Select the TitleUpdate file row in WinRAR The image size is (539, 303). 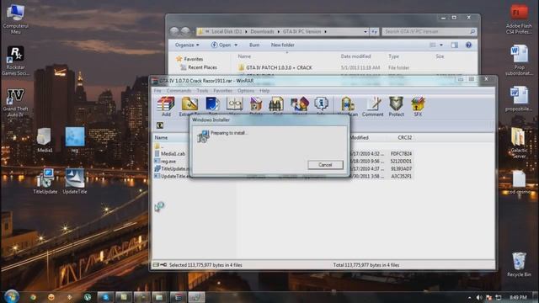click(x=283, y=169)
